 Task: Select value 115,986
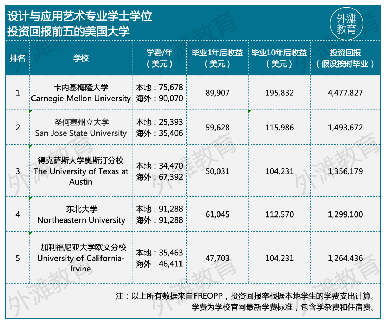pos(279,128)
